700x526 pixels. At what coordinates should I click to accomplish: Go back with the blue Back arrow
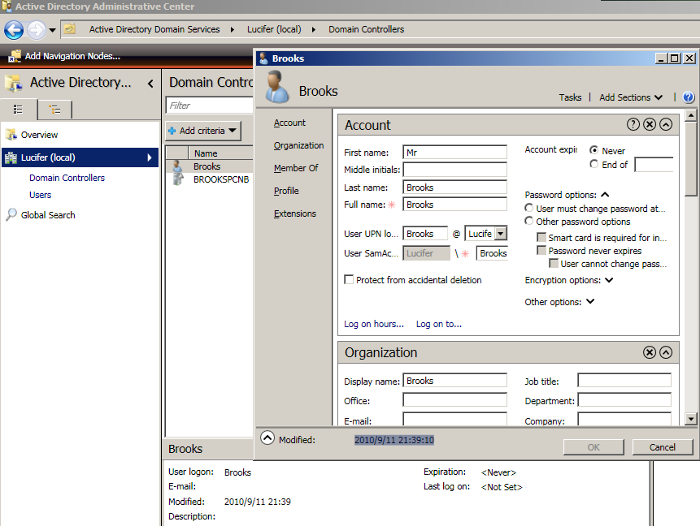(14, 30)
